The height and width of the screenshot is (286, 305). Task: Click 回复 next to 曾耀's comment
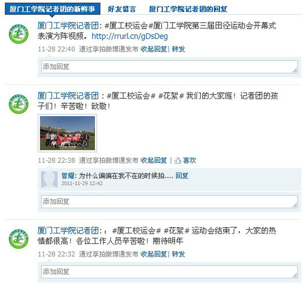coord(182,175)
